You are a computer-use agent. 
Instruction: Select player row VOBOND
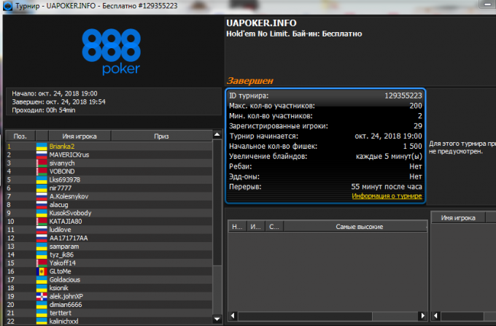pyautogui.click(x=109, y=171)
